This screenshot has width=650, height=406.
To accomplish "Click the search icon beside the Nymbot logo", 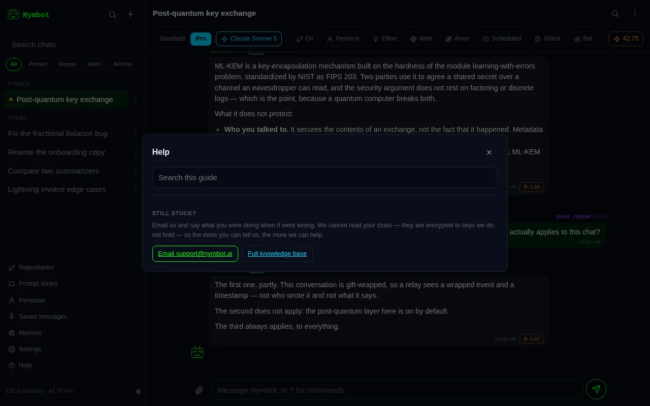I will pyautogui.click(x=113, y=15).
